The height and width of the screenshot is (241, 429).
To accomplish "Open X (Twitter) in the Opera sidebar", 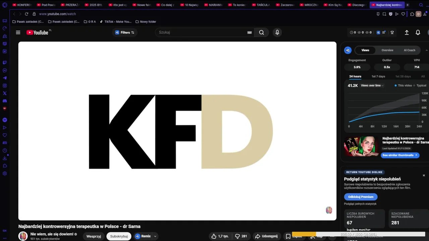I will click(5, 93).
